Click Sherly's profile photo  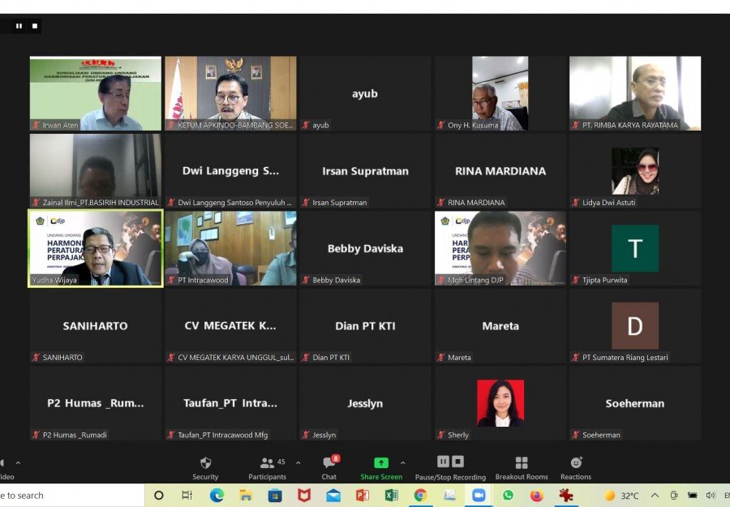tap(500, 403)
